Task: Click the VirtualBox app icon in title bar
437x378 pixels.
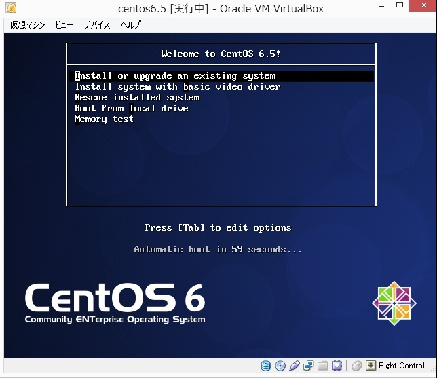Action: coord(11,8)
